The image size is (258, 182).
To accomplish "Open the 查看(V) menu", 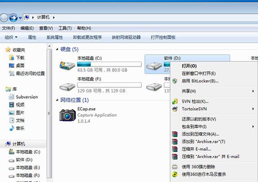I will coord(46,28).
